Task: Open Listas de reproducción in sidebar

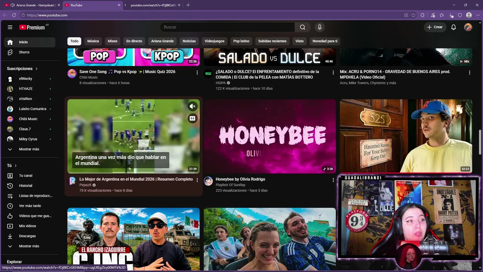Action: pos(29,196)
